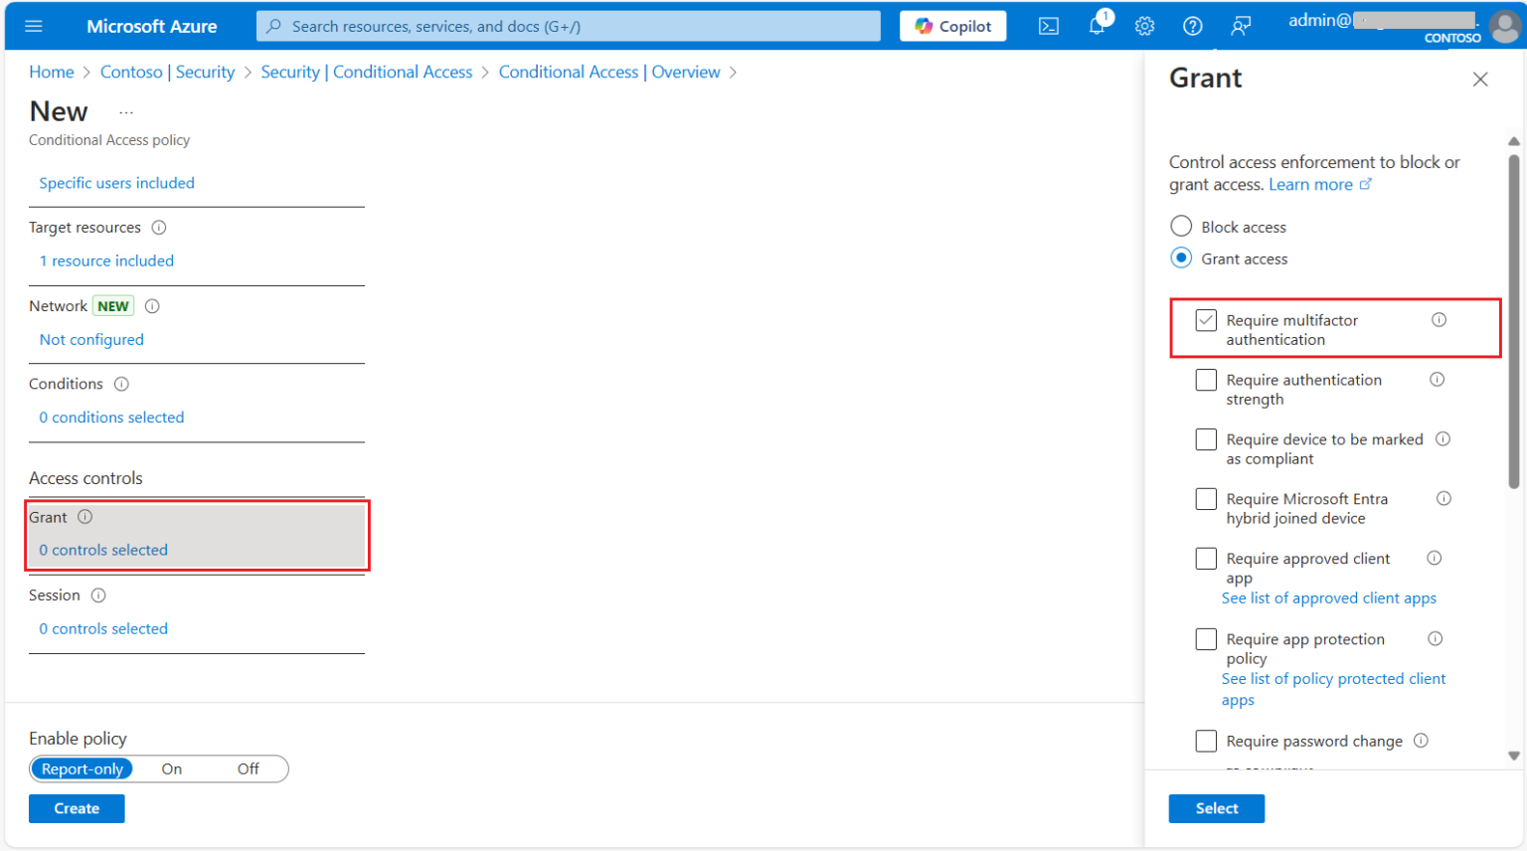Screen dimensions: 1527x851
Task: Click the info icon next to Network
Action: pyautogui.click(x=152, y=306)
